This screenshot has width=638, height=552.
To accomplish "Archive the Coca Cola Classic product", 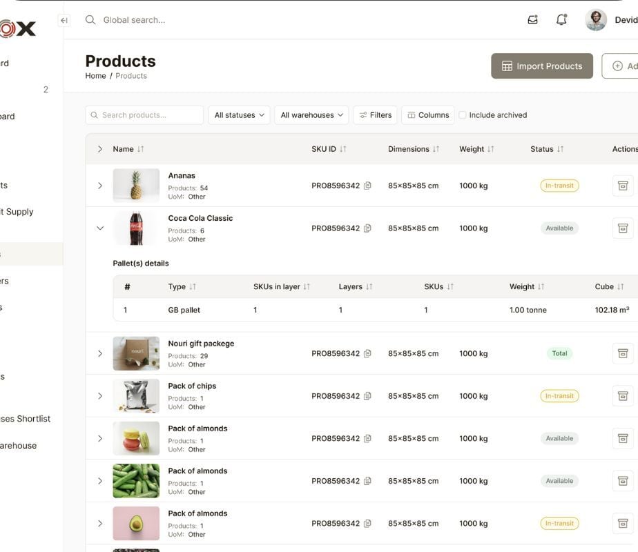I will point(622,228).
